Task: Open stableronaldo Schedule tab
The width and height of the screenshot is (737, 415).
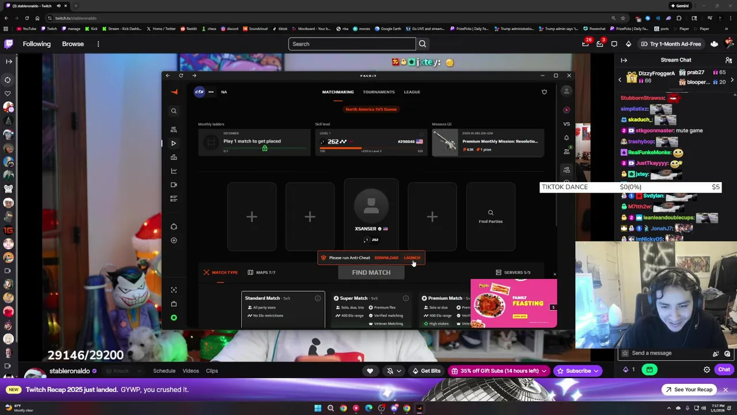Action: 164,371
